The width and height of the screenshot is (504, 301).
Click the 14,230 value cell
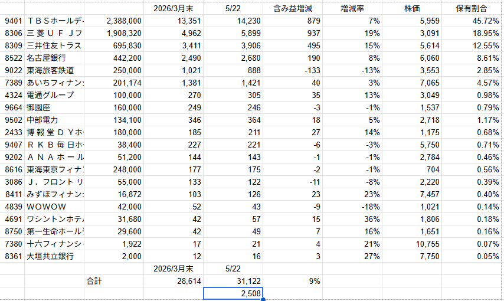point(233,21)
